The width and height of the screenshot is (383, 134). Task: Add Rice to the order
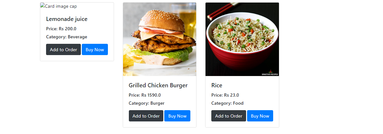click(x=229, y=116)
